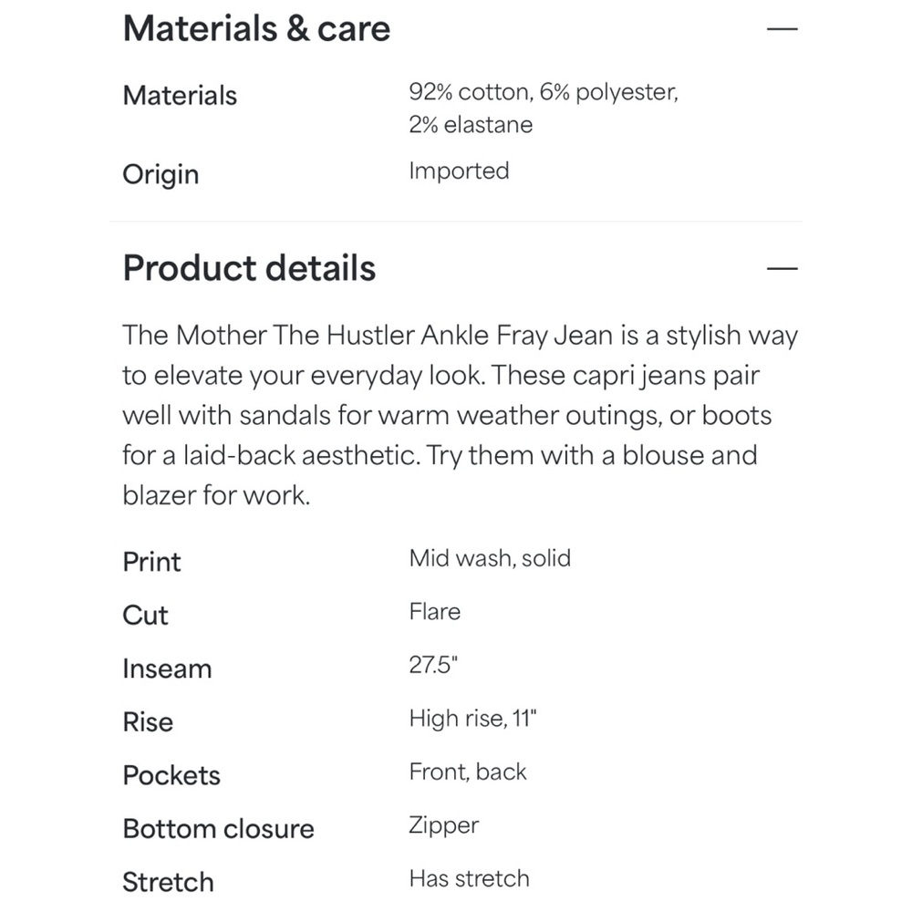912x912 pixels.
Task: Click the Imported origin value
Action: [459, 171]
